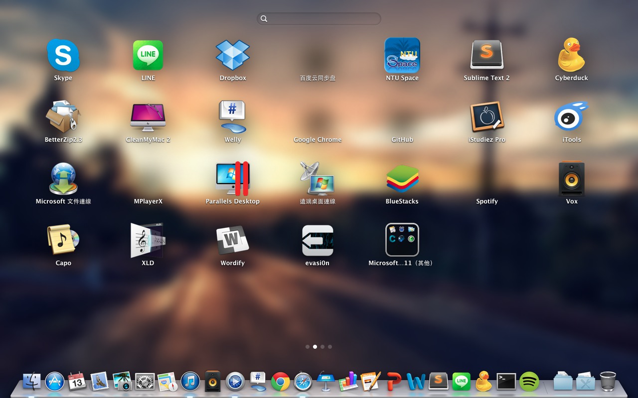Open QuickTime Player in the Dock
This screenshot has width=638, height=398.
(235, 382)
